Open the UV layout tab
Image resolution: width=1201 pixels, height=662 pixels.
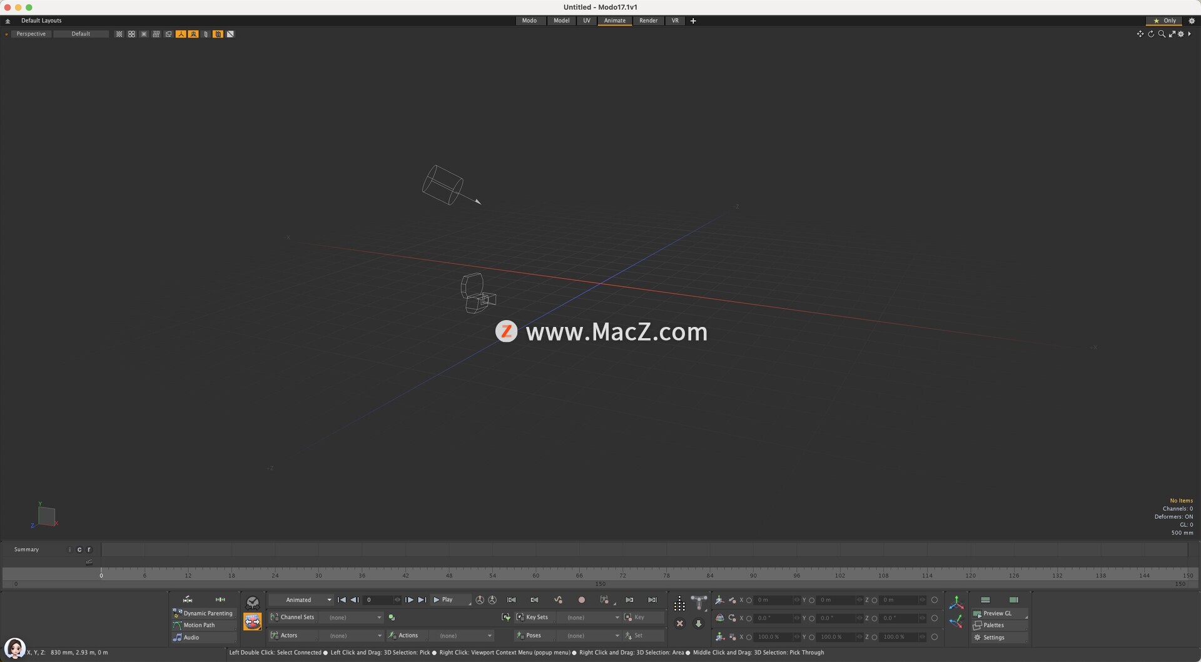click(x=587, y=21)
